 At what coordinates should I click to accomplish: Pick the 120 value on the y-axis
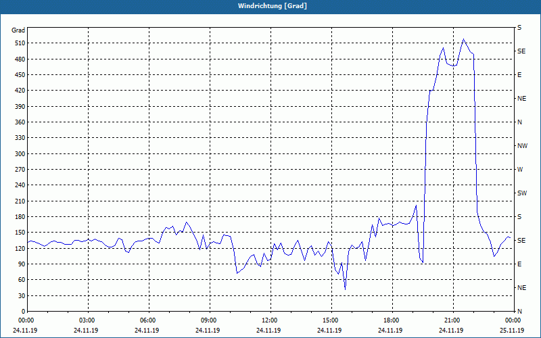(20, 248)
